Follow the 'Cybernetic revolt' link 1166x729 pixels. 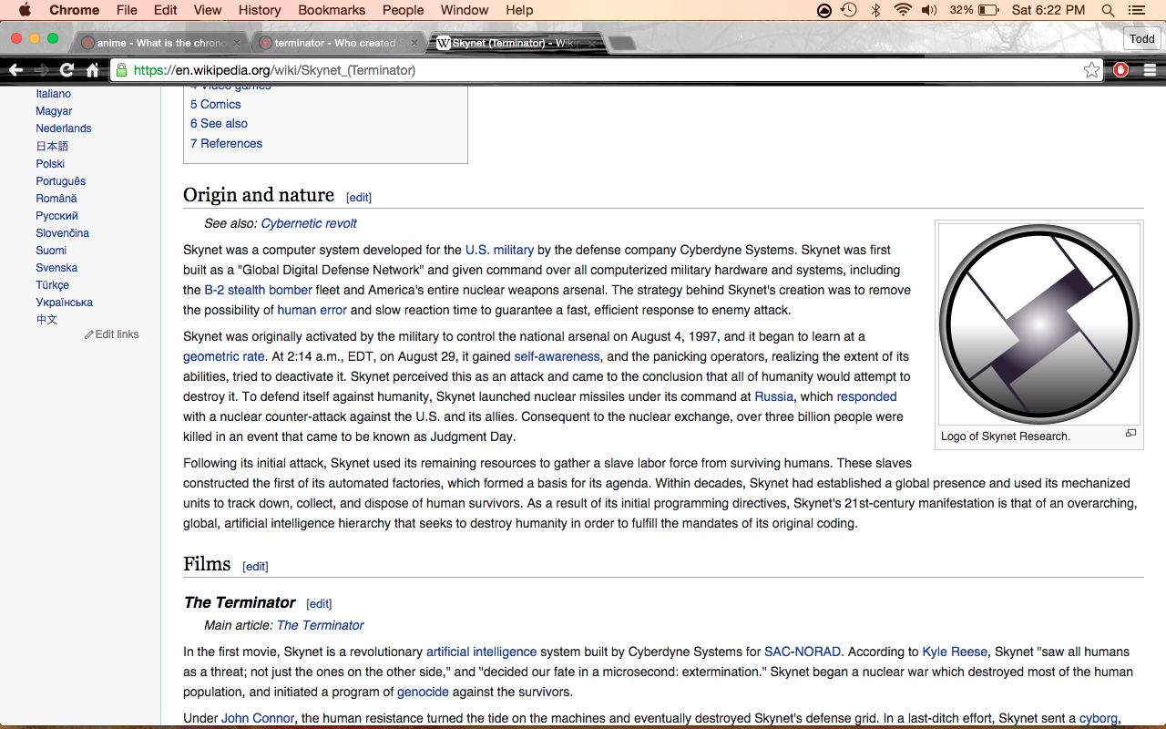309,223
